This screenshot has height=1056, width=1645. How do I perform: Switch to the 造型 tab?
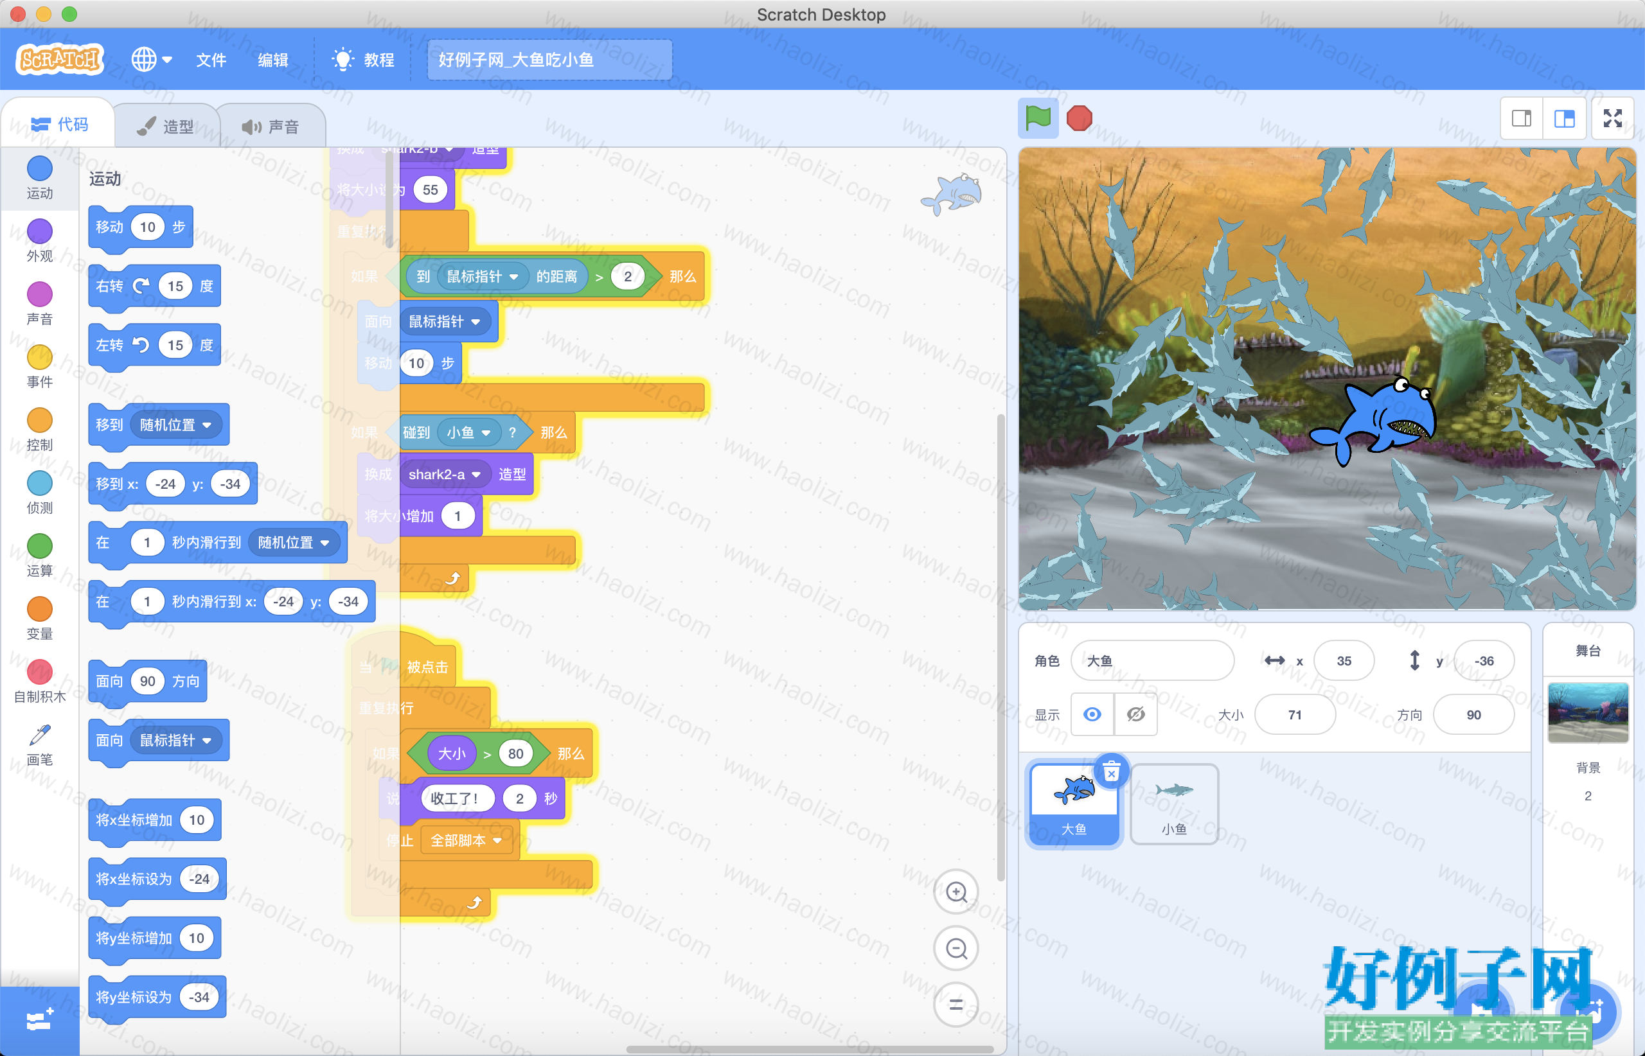[165, 126]
